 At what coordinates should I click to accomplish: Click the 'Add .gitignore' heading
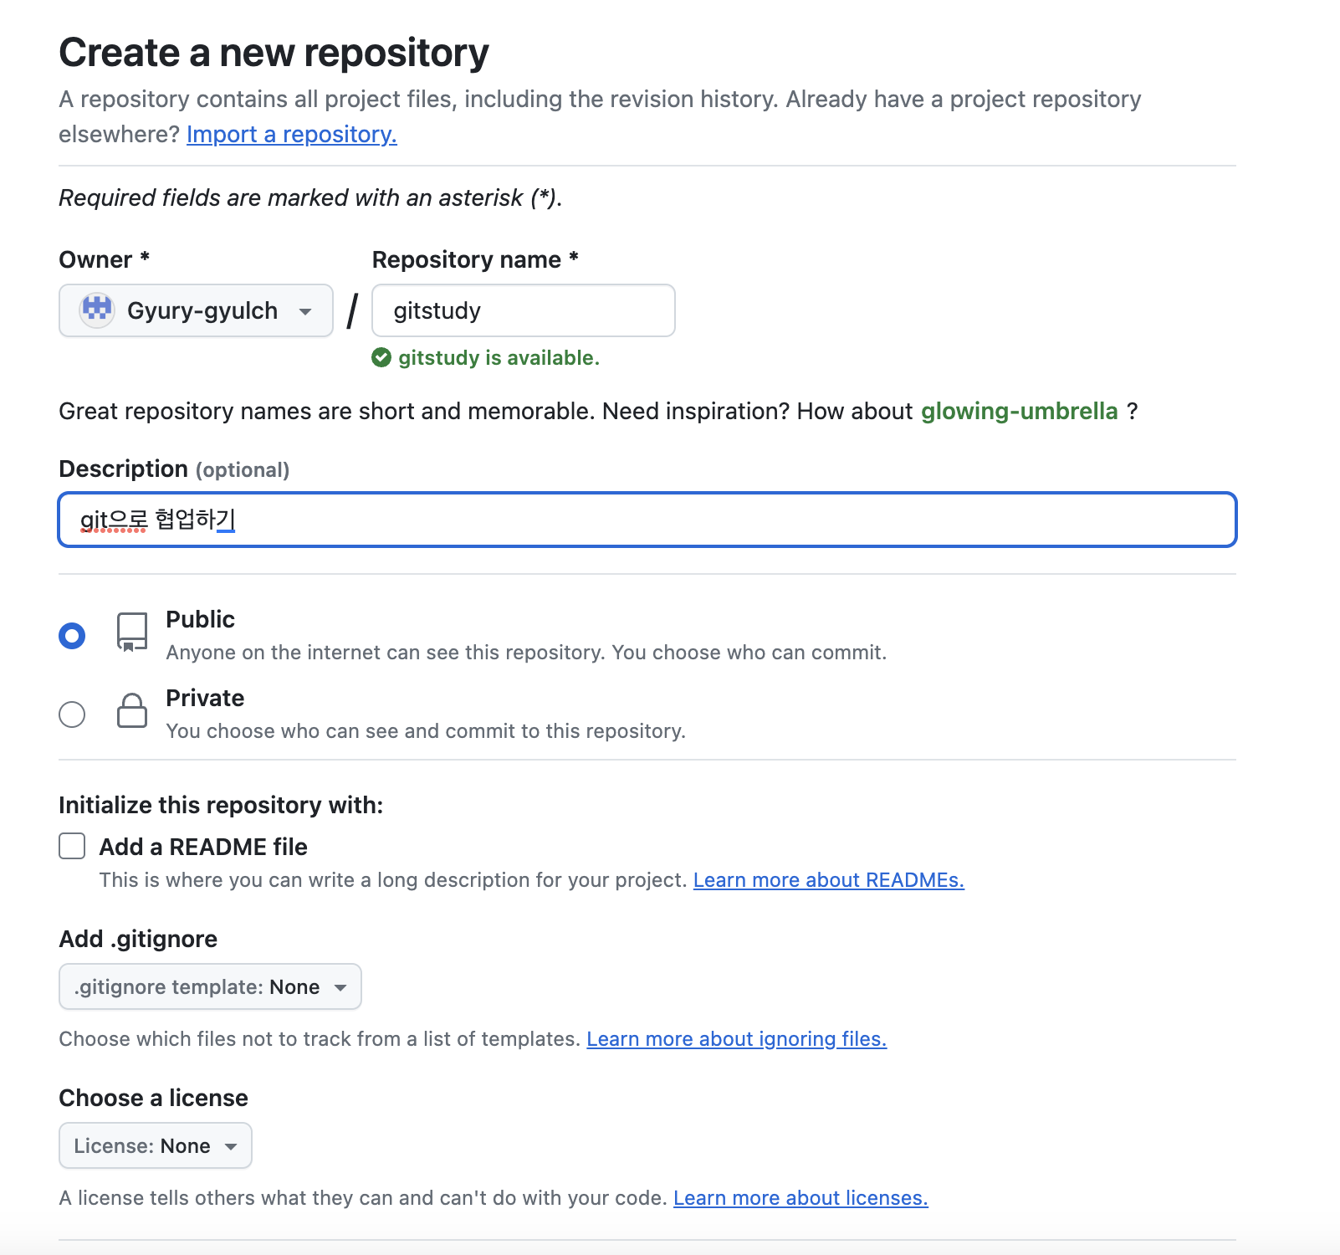pos(138,939)
